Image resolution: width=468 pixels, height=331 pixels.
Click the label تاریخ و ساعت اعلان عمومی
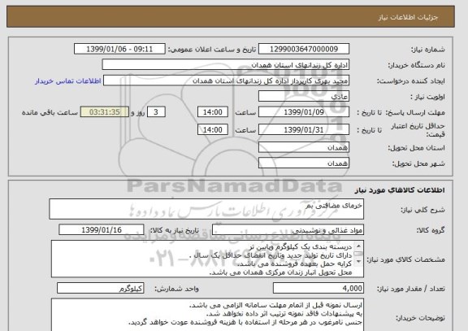[x=212, y=50]
